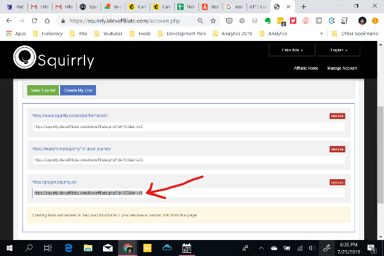Open the Holacracy bookmarks folder
The width and height of the screenshot is (384, 256).
(x=48, y=33)
